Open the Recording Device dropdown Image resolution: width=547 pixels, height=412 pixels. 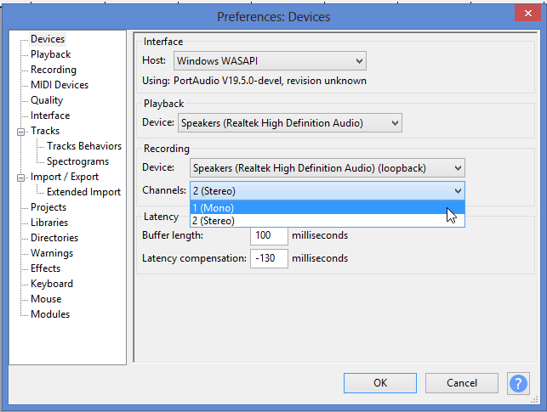point(328,168)
